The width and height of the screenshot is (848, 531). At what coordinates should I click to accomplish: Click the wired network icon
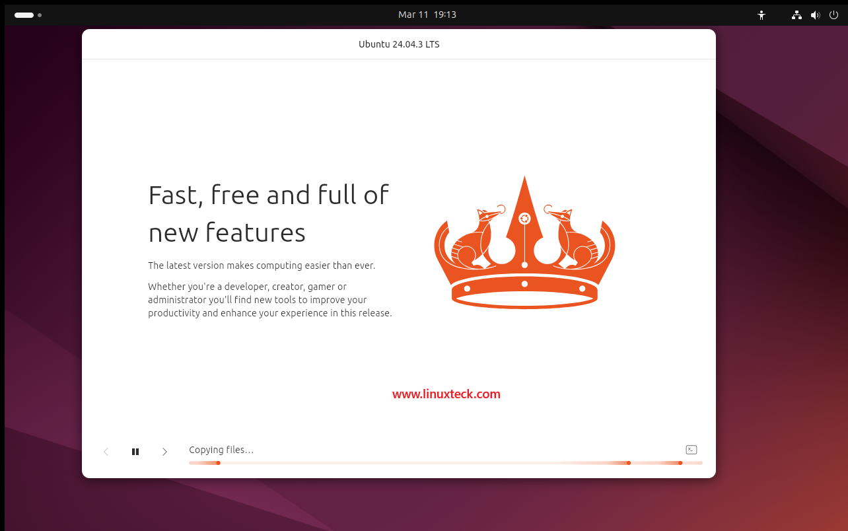pyautogui.click(x=796, y=15)
